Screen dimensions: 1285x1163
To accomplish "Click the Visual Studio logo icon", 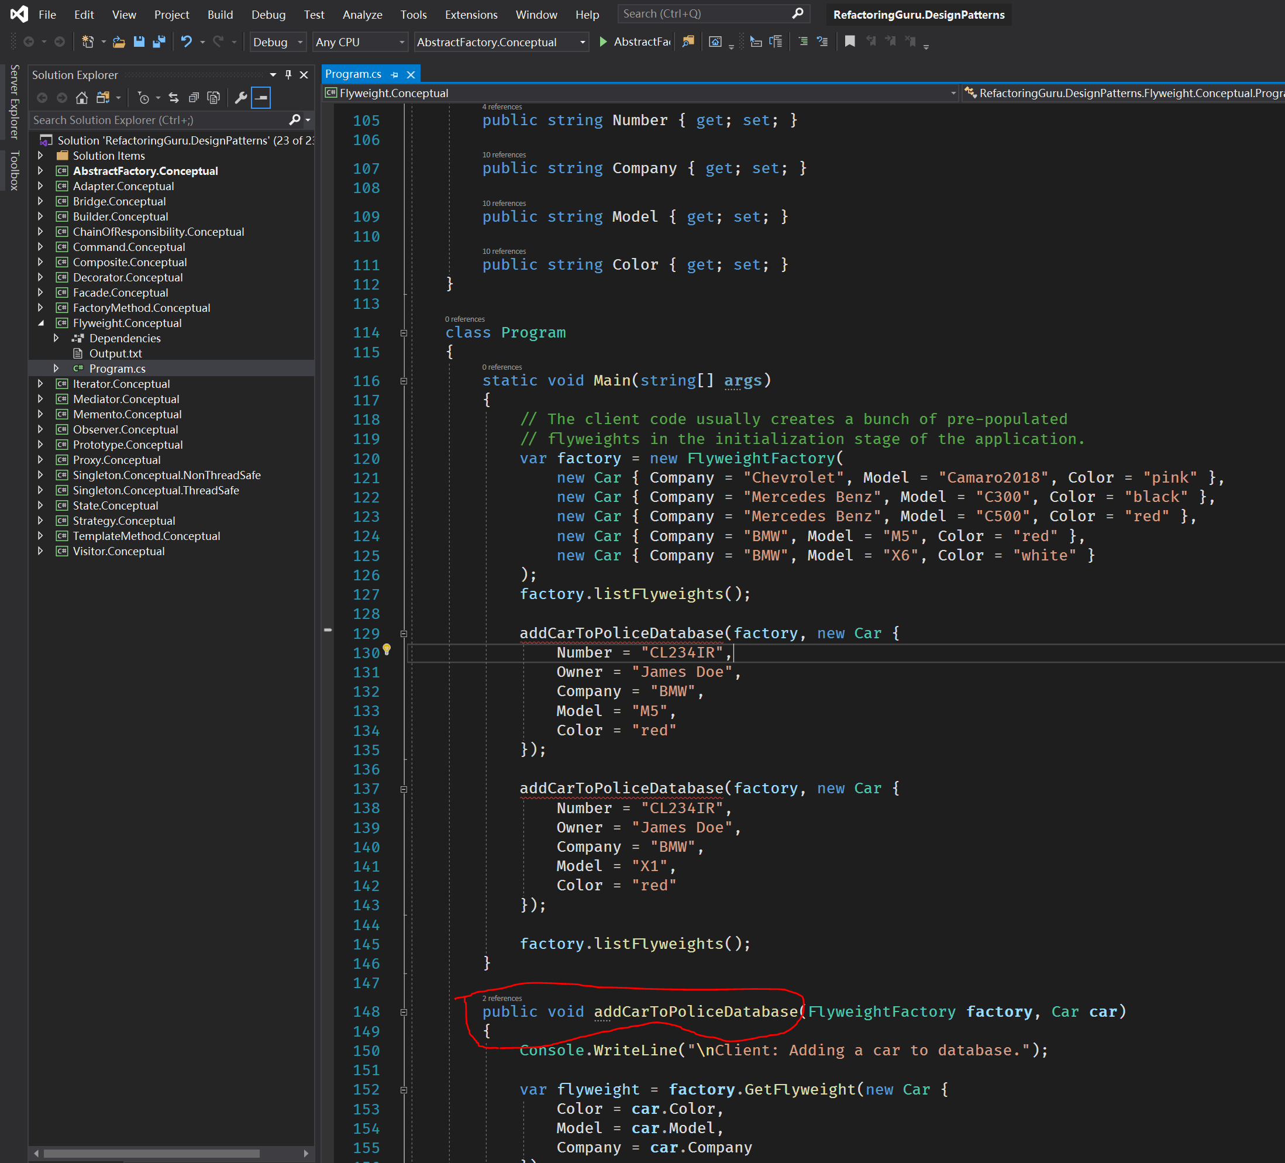I will coord(19,14).
